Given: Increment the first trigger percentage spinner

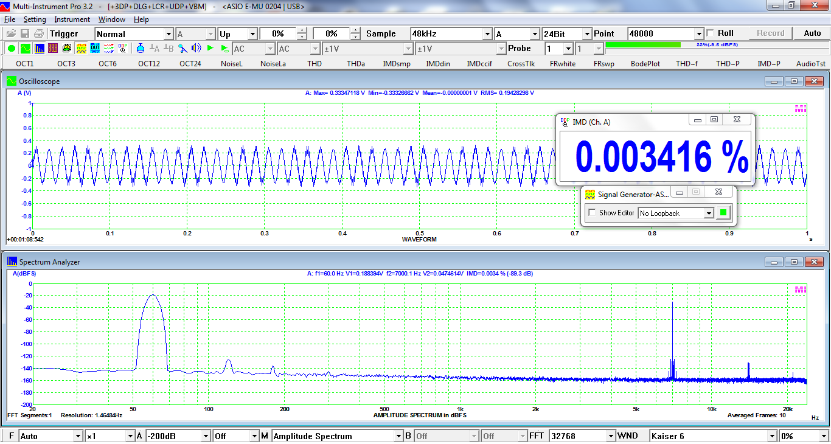Looking at the screenshot, I should (x=302, y=31).
